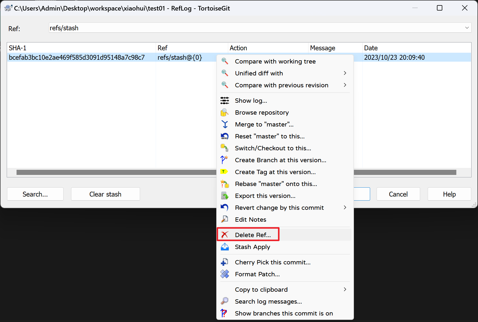Expand the Revert change by this commit arrow

click(345, 207)
